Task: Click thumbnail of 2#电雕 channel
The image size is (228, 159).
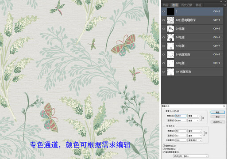Action: tap(170, 29)
